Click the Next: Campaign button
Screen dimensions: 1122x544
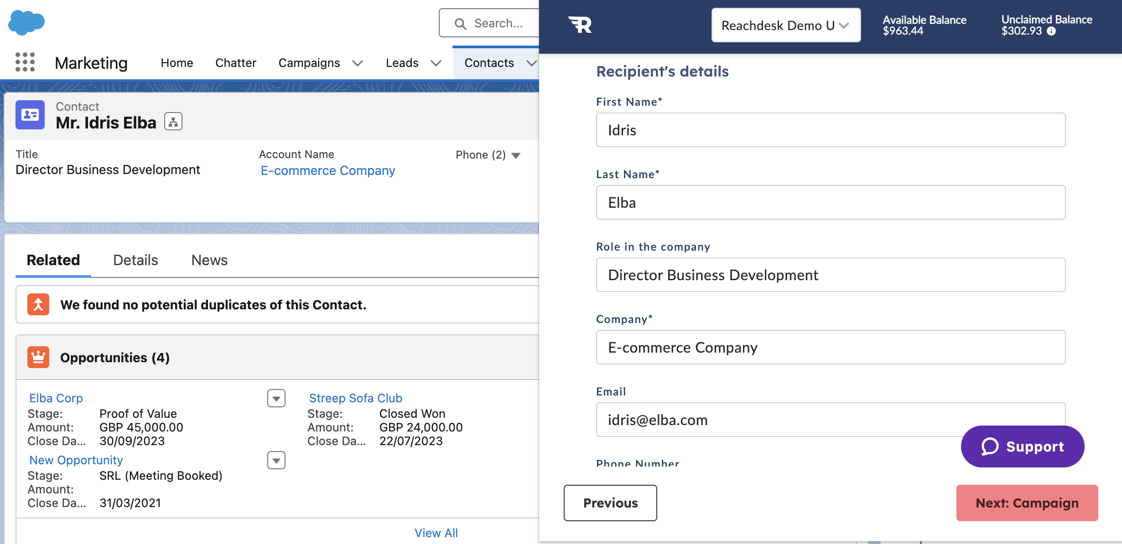(1027, 503)
